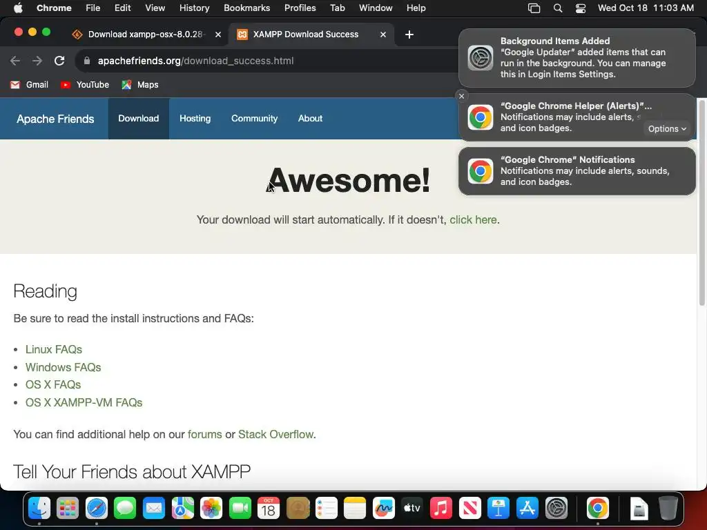The width and height of the screenshot is (707, 530).
Task: Open Downloads stack in dock
Action: [639, 509]
